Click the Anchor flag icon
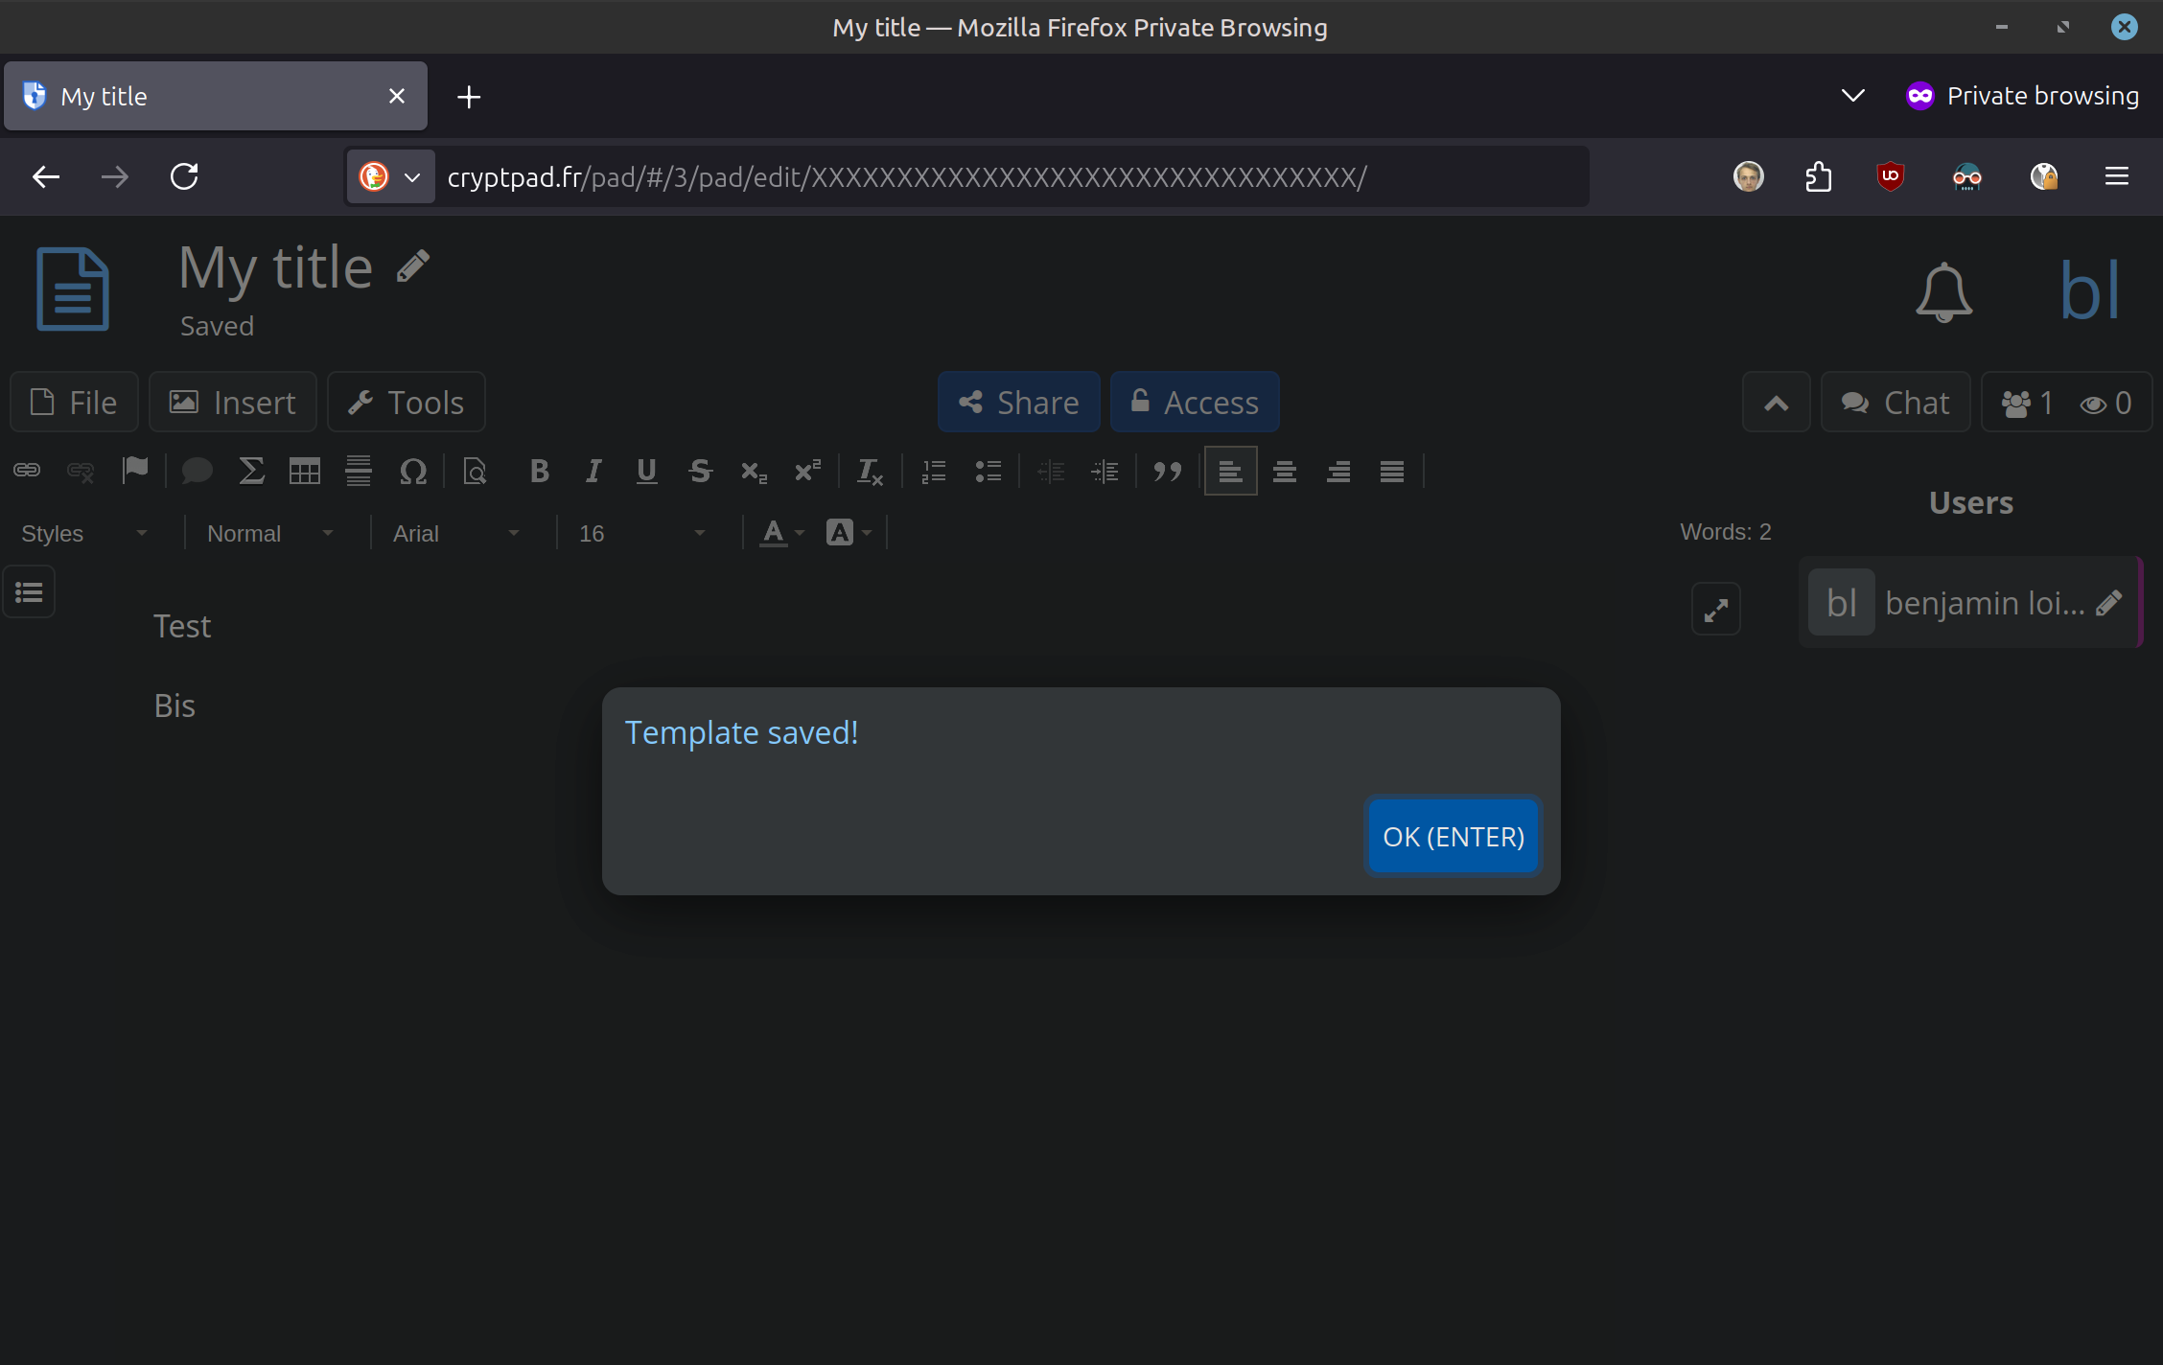 coord(135,471)
